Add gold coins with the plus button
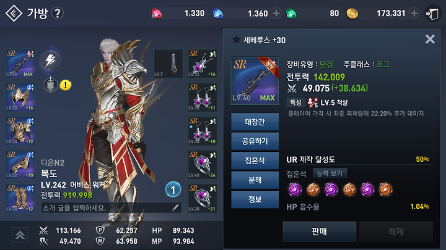The image size is (446, 250). (414, 14)
